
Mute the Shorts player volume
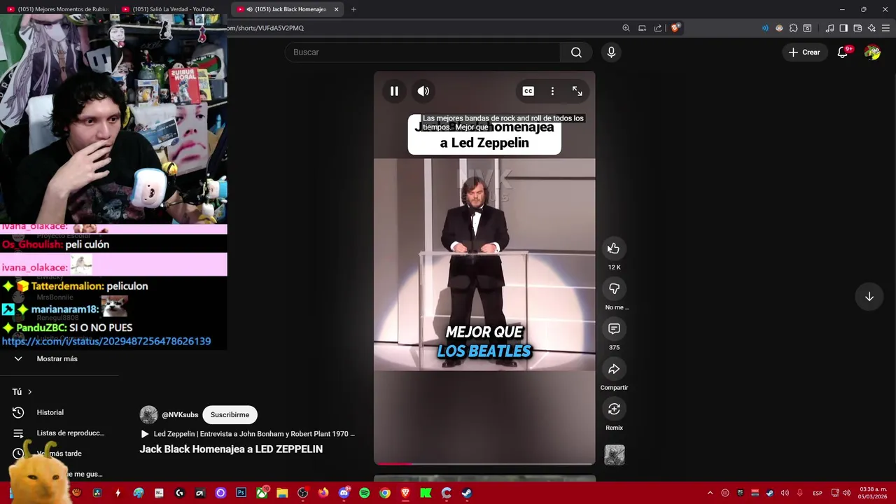pos(423,91)
